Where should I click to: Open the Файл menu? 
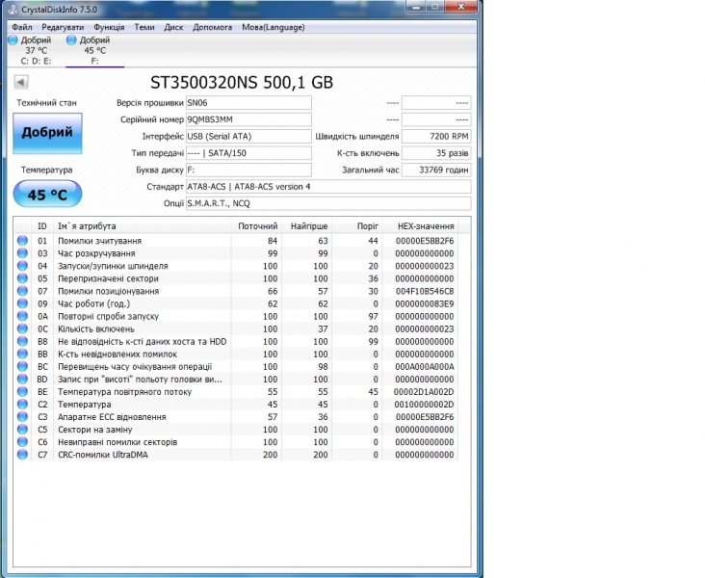click(x=22, y=27)
